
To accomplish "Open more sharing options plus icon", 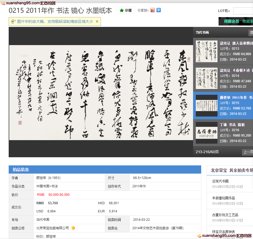I will click(x=159, y=10).
